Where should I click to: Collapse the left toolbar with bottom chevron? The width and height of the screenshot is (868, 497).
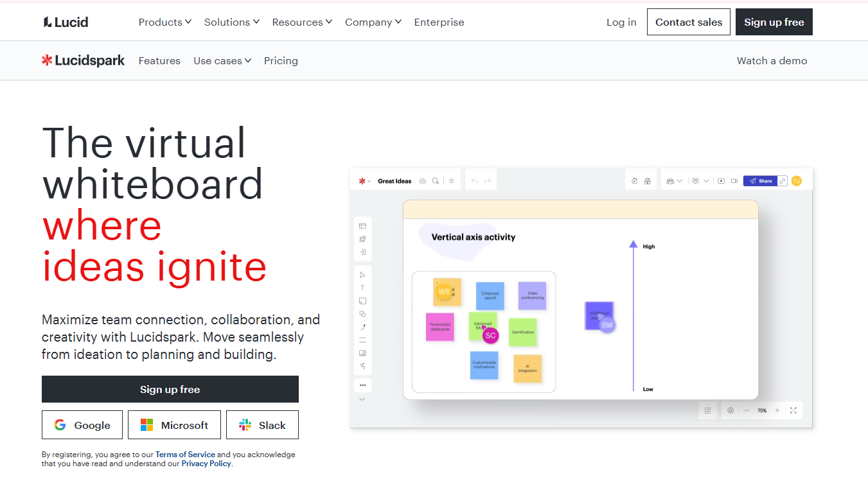pos(362,399)
